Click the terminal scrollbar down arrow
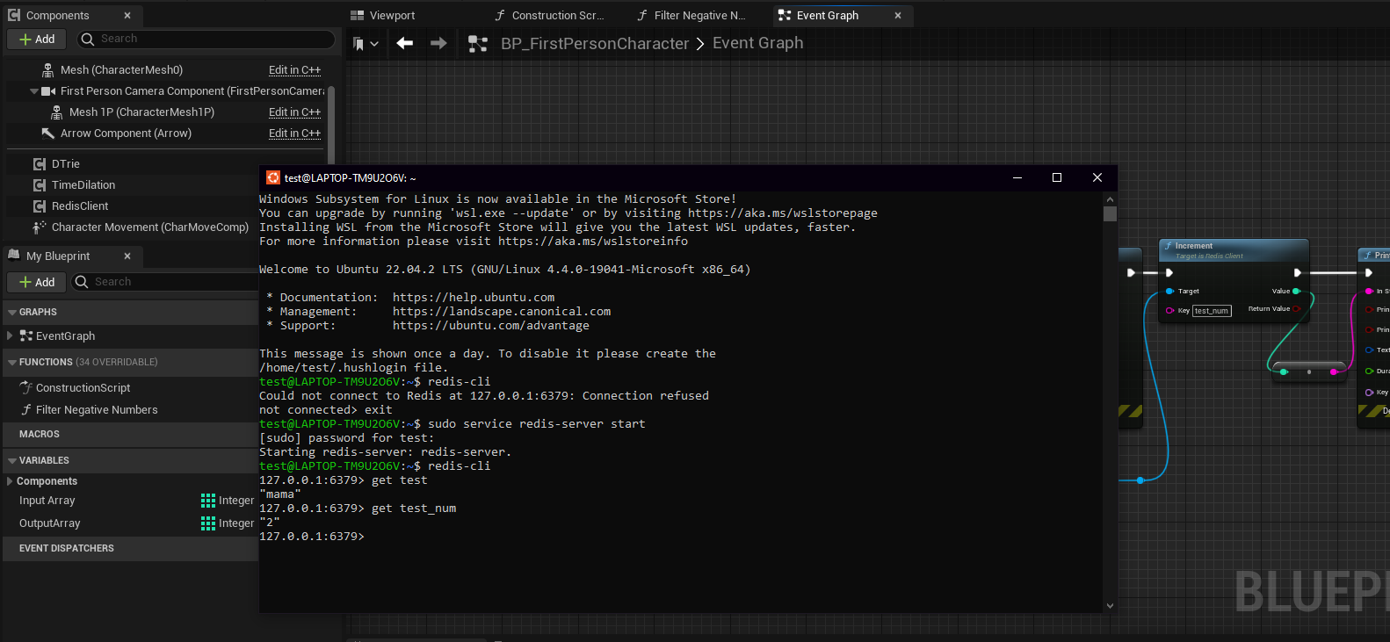Image resolution: width=1390 pixels, height=642 pixels. (x=1110, y=605)
